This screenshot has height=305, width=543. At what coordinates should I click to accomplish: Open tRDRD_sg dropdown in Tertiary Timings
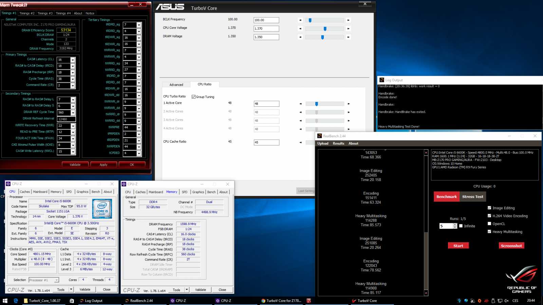click(x=139, y=25)
